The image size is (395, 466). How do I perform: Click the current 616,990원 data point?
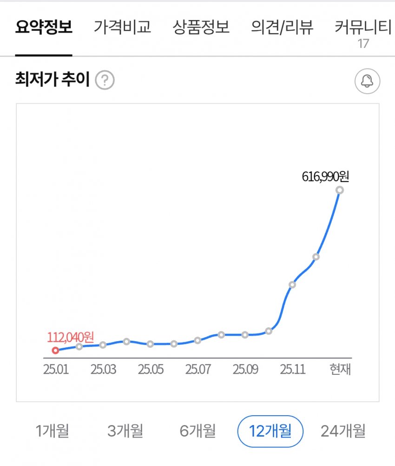point(340,190)
